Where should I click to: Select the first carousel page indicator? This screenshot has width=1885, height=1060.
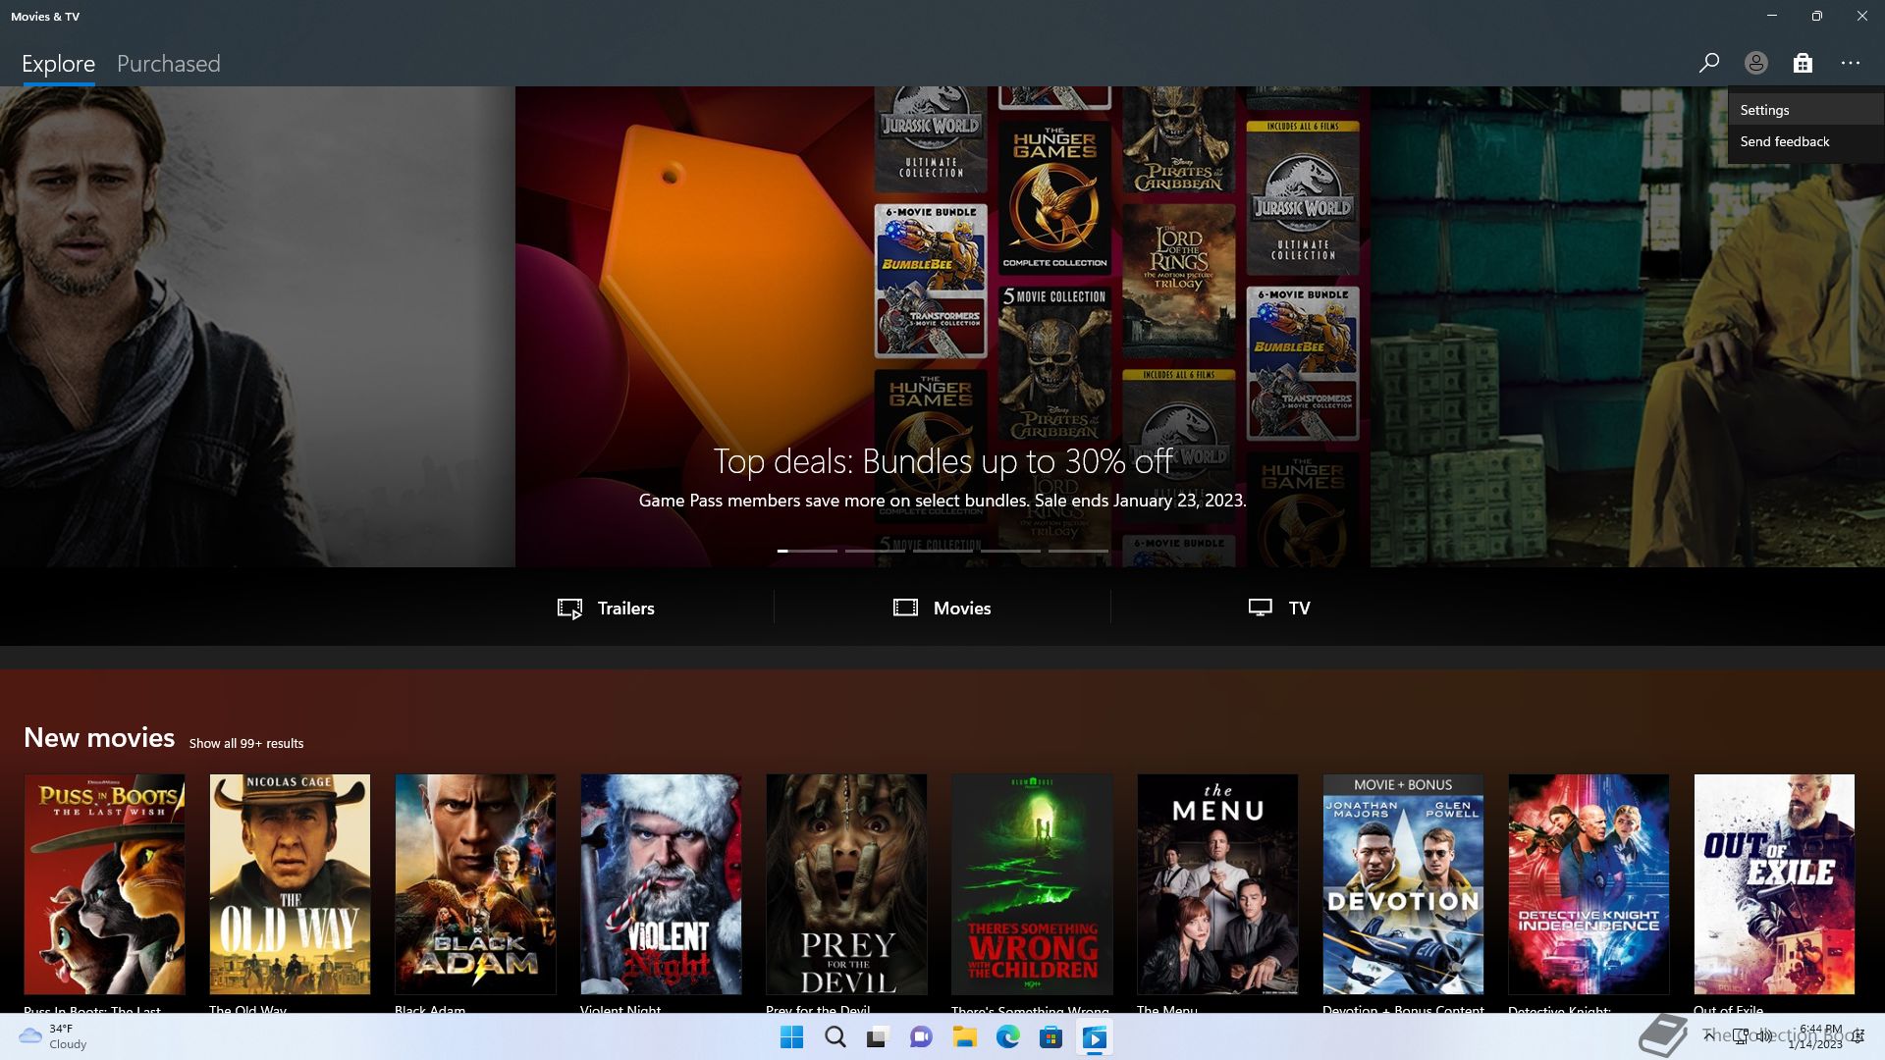coord(807,551)
